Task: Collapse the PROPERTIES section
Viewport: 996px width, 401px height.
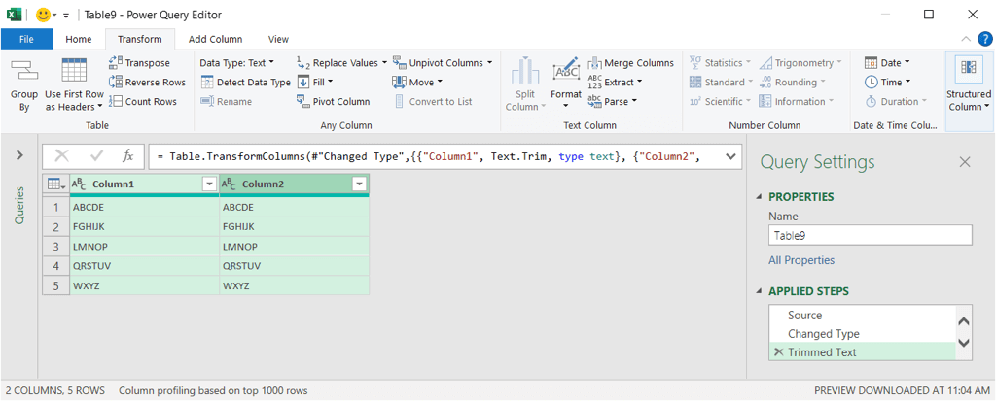Action: 760,197
